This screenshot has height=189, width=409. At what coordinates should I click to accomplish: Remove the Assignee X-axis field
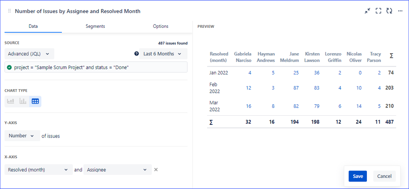click(x=156, y=170)
